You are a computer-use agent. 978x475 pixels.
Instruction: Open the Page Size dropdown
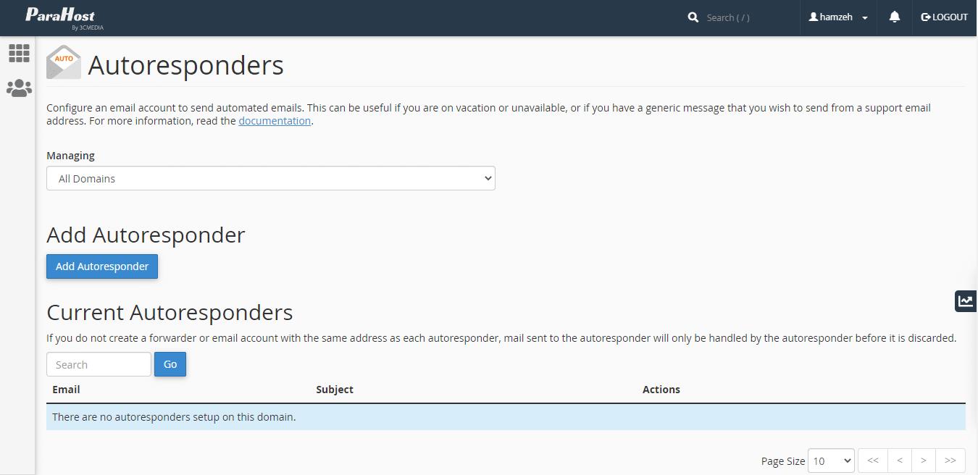(831, 461)
